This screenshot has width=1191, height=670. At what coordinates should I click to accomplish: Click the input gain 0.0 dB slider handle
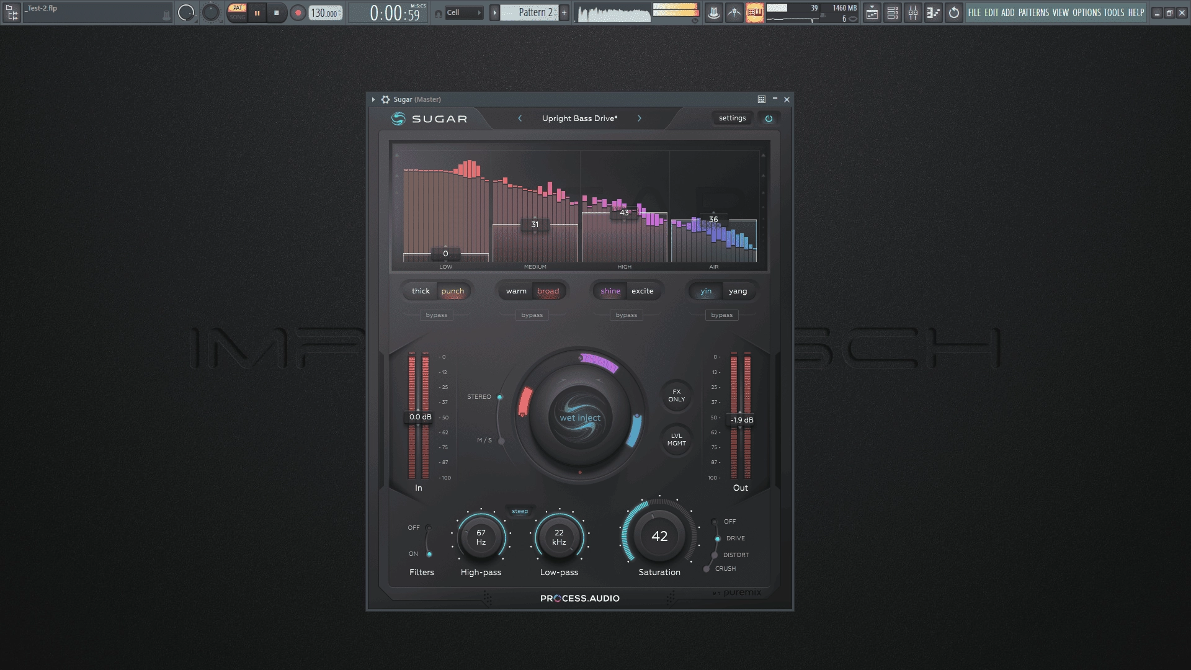click(x=420, y=417)
